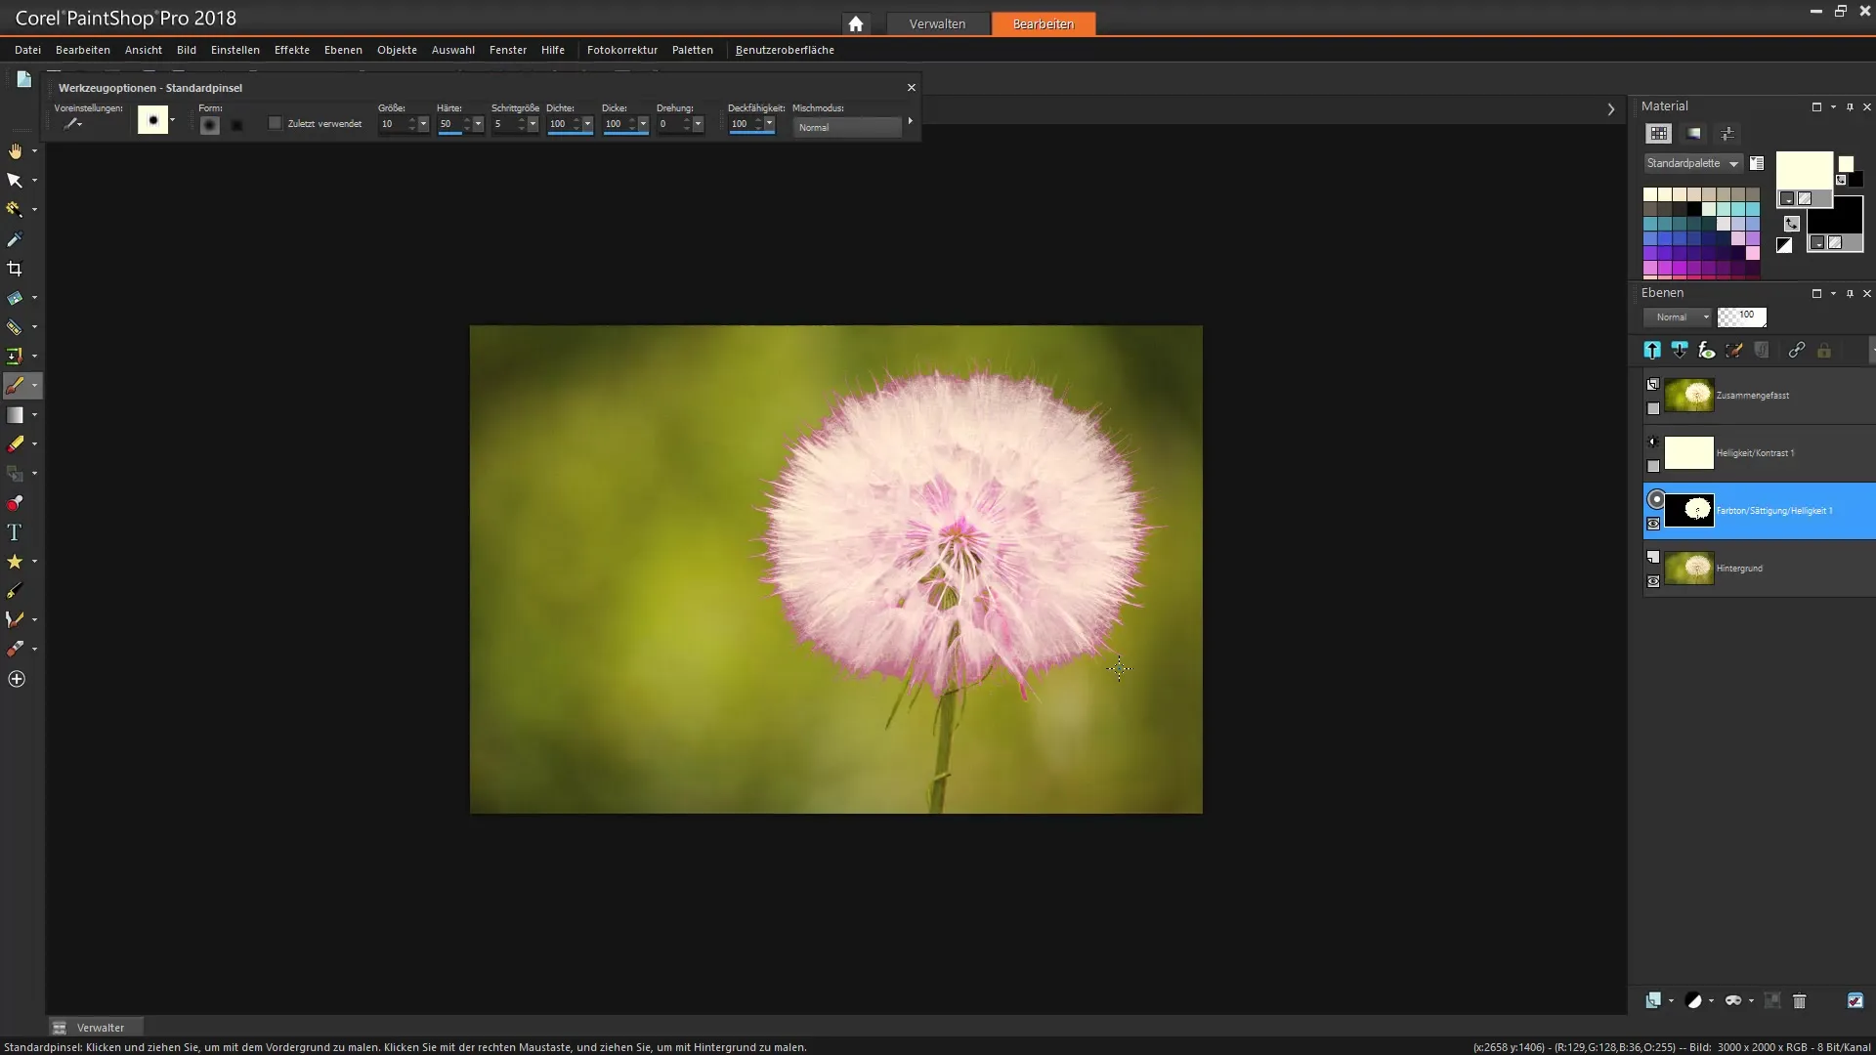The height and width of the screenshot is (1055, 1876).
Task: Toggle the layer effects visibility icon
Action: pyautogui.click(x=1707, y=350)
